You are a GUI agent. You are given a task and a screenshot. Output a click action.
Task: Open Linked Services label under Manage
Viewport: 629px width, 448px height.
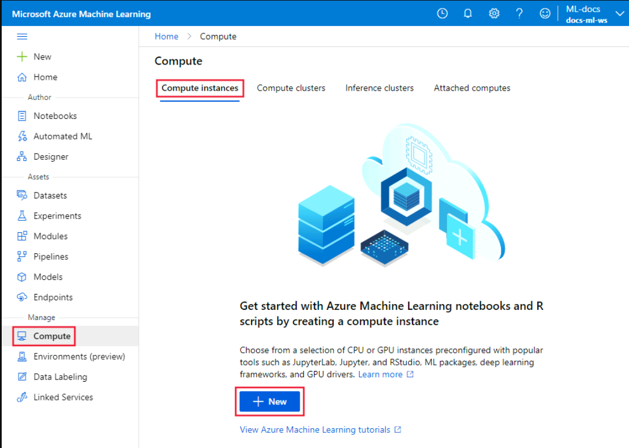point(63,397)
